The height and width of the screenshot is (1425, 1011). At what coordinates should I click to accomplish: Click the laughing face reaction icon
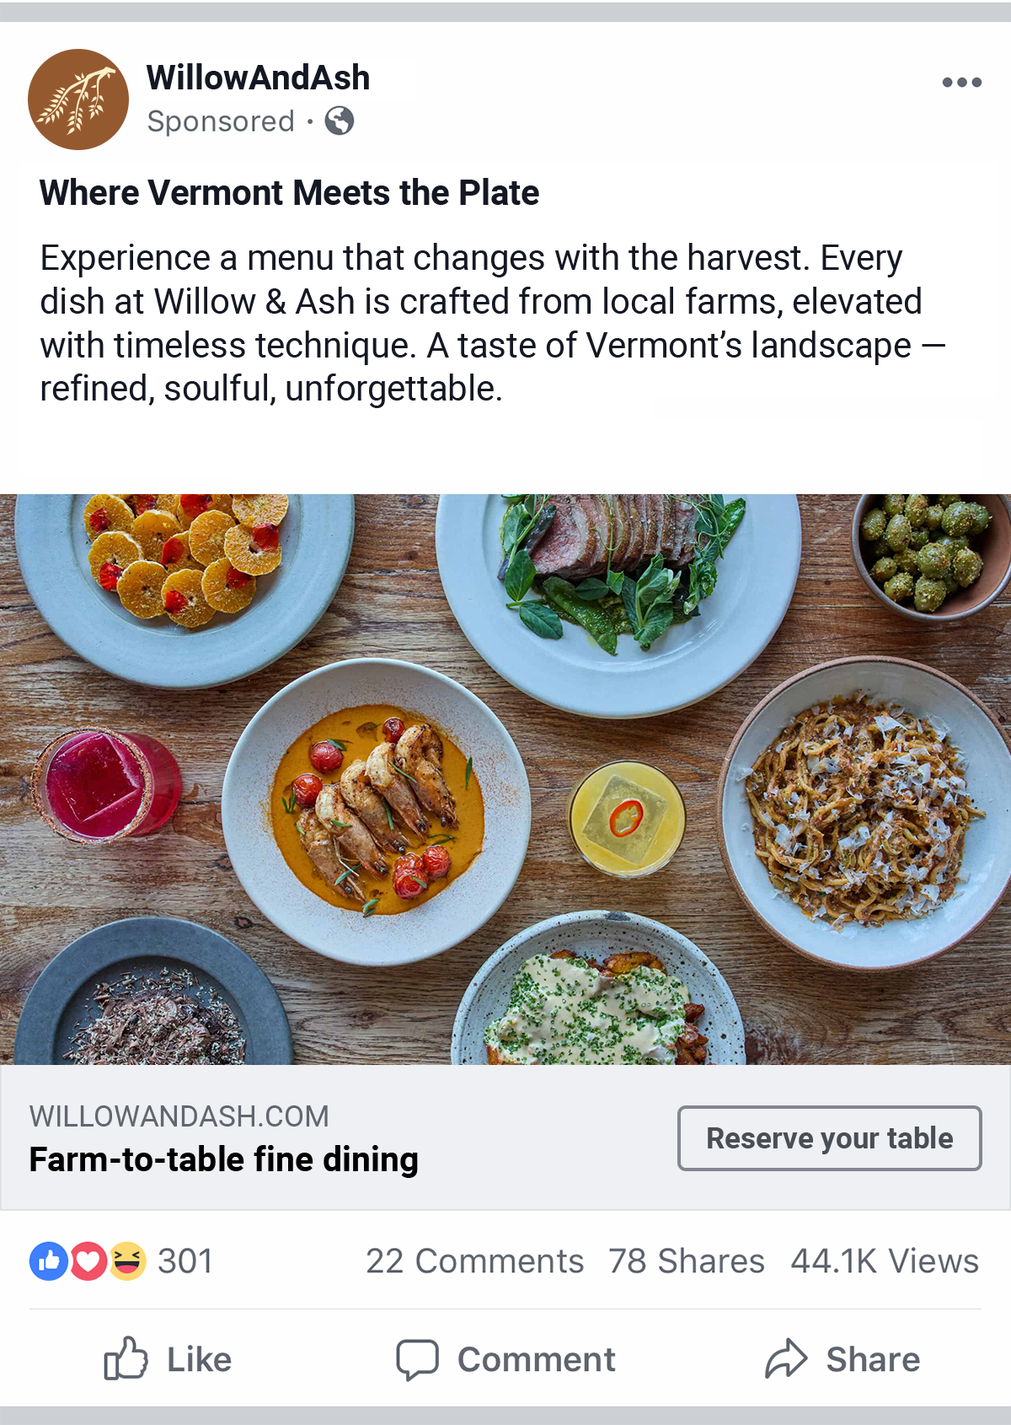(x=127, y=1261)
